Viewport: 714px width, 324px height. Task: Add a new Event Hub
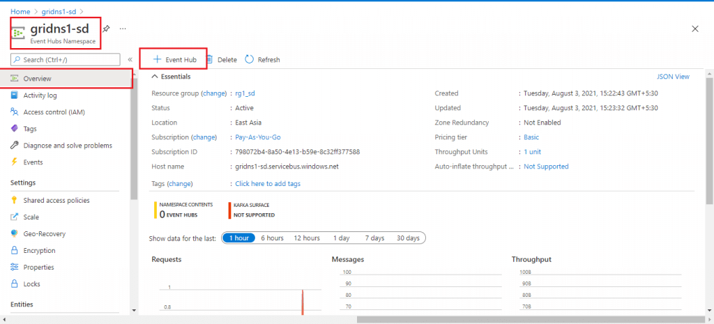coord(174,60)
